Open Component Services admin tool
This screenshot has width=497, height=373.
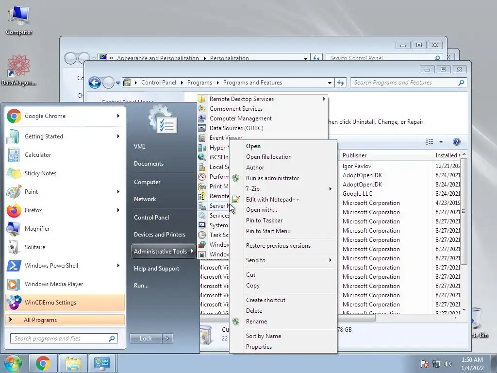coord(263,109)
